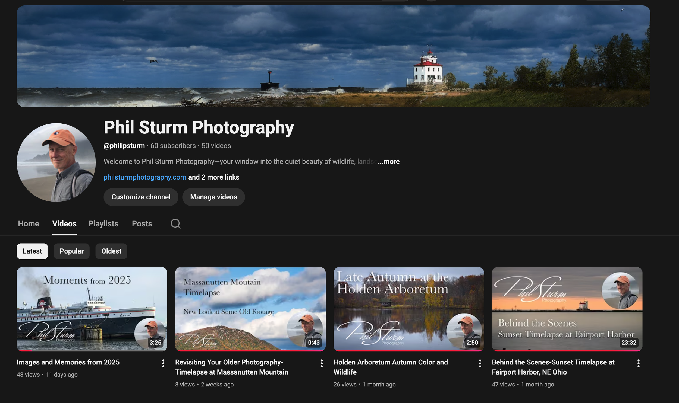The width and height of the screenshot is (679, 403).
Task: Select the Latest sort chip
Action: [x=32, y=251]
